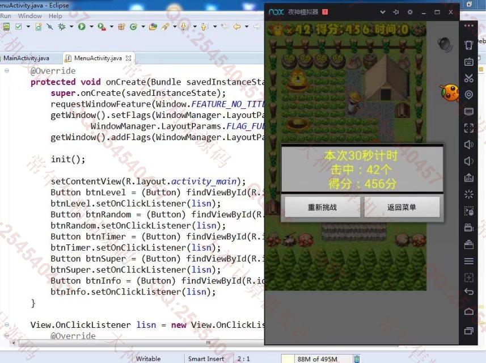The width and height of the screenshot is (486, 363).
Task: Toggle the game sound speaker icon
Action: pos(443,44)
